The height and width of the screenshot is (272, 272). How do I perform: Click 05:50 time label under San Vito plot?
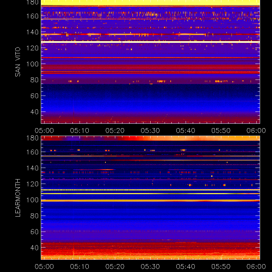pos(221,131)
